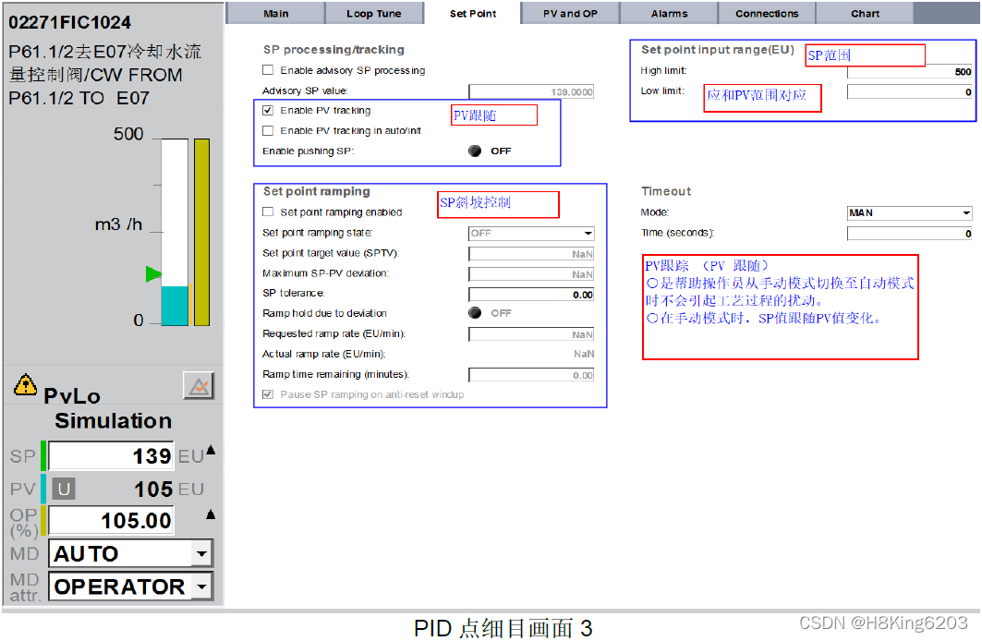The width and height of the screenshot is (982, 641).
Task: Open the trend chart icon near PvLo
Action: (x=200, y=385)
